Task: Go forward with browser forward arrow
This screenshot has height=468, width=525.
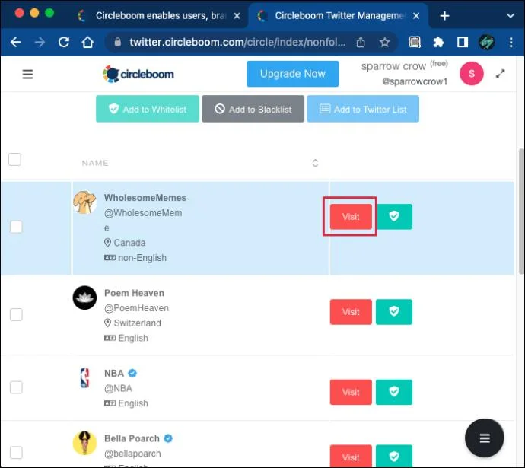Action: (40, 42)
